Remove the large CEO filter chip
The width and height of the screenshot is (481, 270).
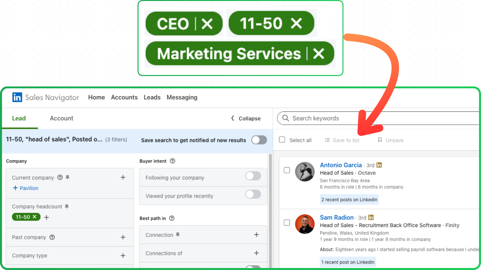[x=207, y=24]
